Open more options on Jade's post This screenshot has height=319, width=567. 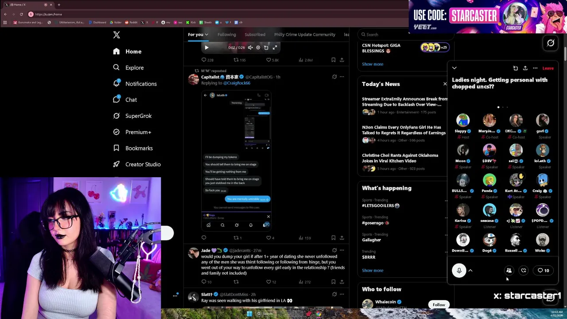point(342,250)
